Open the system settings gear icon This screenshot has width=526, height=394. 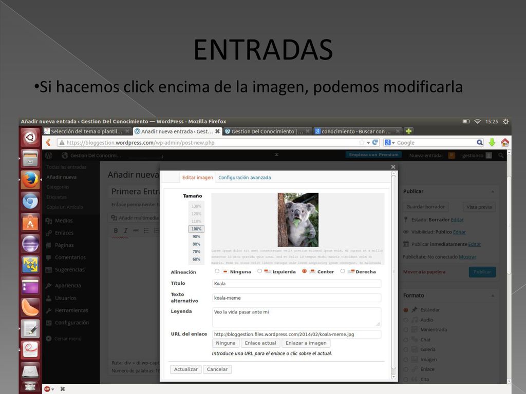pos(505,121)
